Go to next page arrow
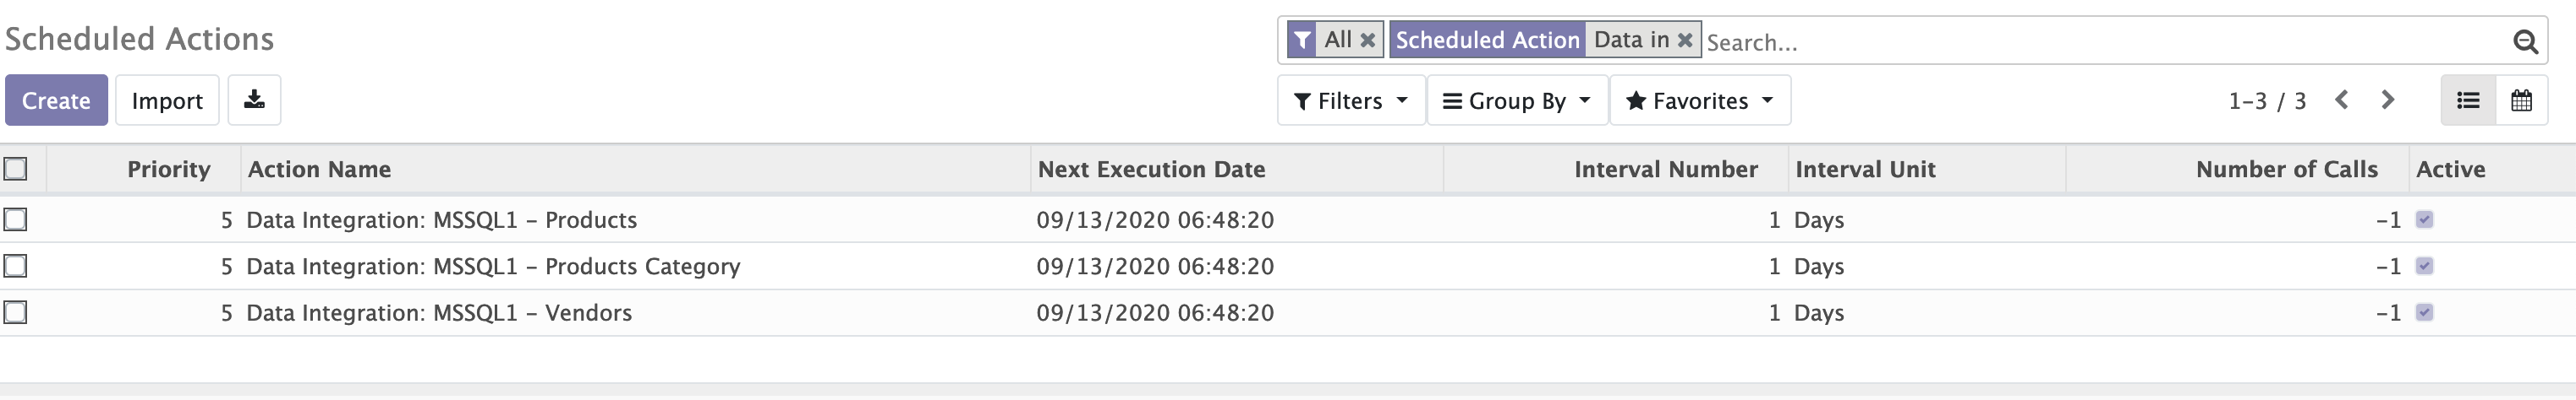 pos(2388,100)
